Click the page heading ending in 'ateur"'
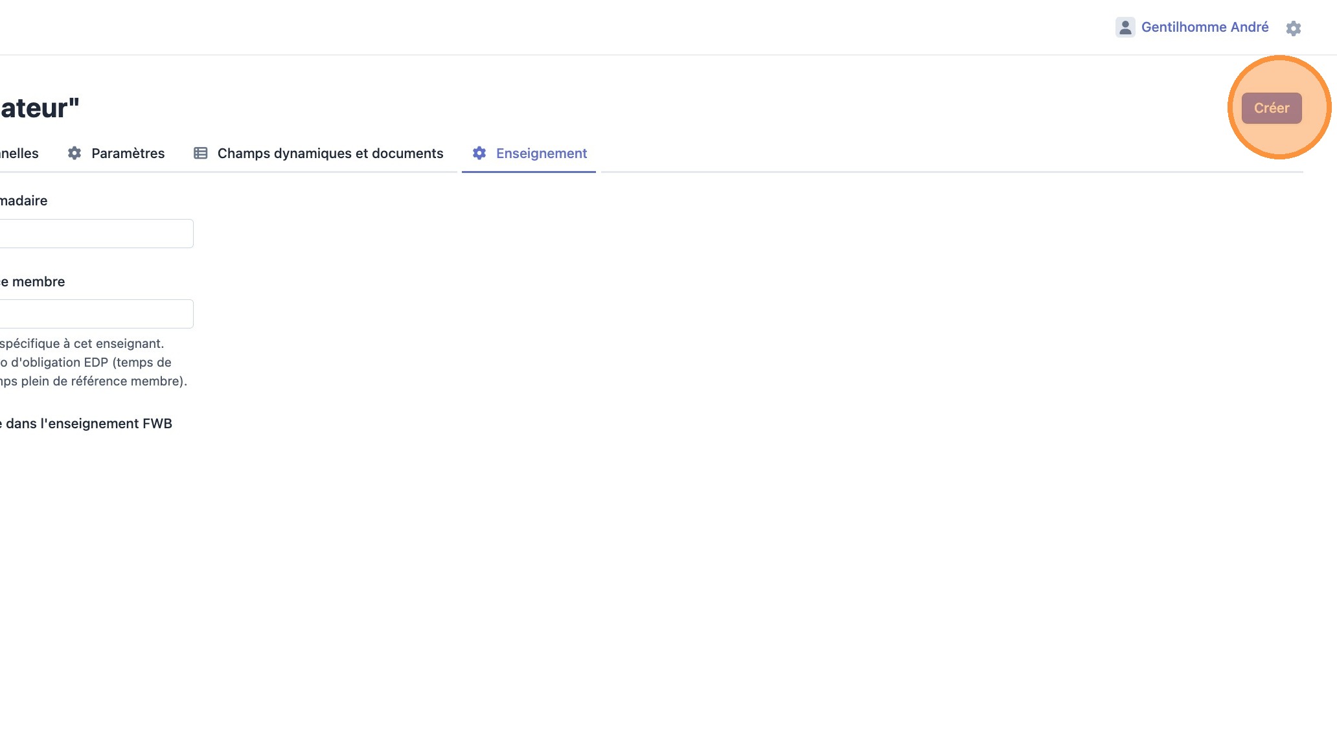 click(x=40, y=108)
